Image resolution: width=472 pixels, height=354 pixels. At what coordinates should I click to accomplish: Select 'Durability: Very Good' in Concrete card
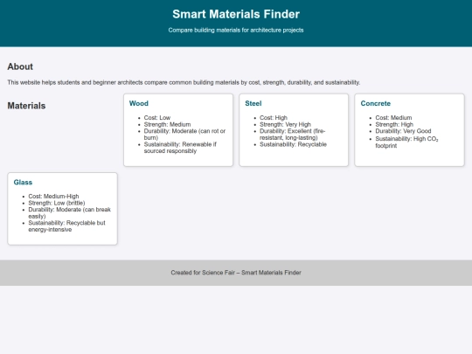(403, 131)
